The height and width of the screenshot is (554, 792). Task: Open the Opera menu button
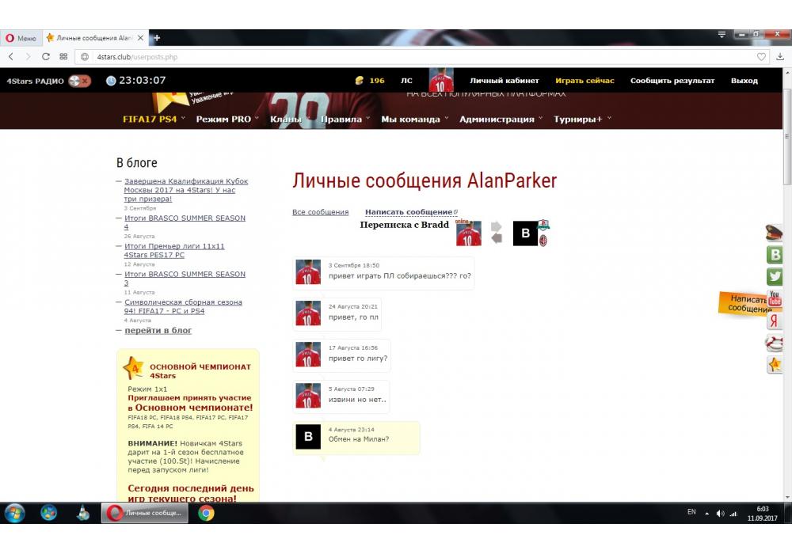click(x=21, y=38)
